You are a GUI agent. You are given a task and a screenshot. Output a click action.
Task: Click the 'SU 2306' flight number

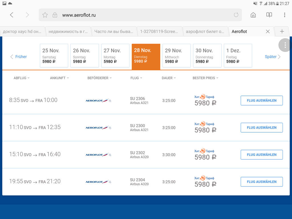coord(137,98)
